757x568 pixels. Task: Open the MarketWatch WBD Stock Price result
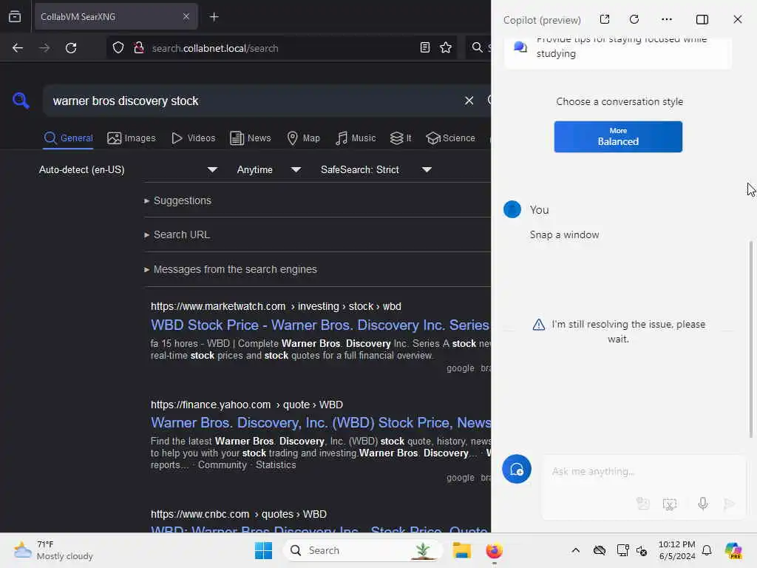[320, 325]
